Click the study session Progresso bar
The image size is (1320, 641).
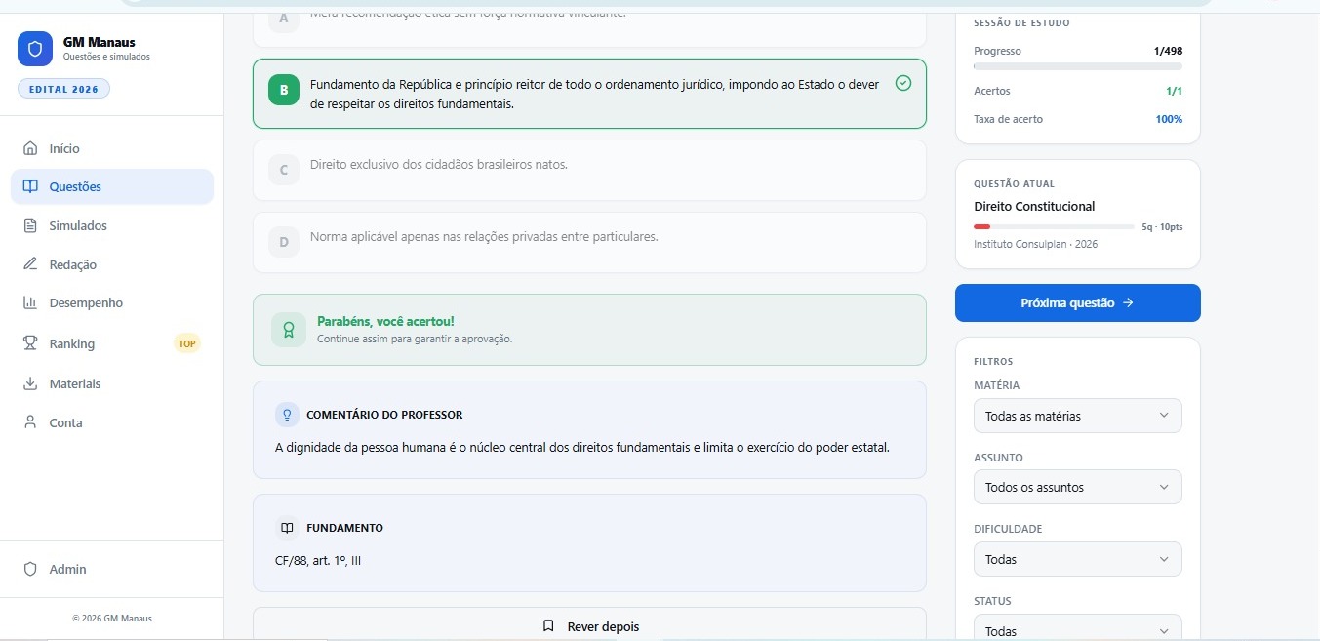click(x=1077, y=66)
